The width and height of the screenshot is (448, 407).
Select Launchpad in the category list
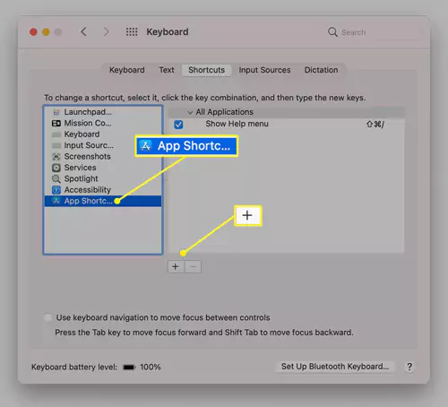point(103,112)
